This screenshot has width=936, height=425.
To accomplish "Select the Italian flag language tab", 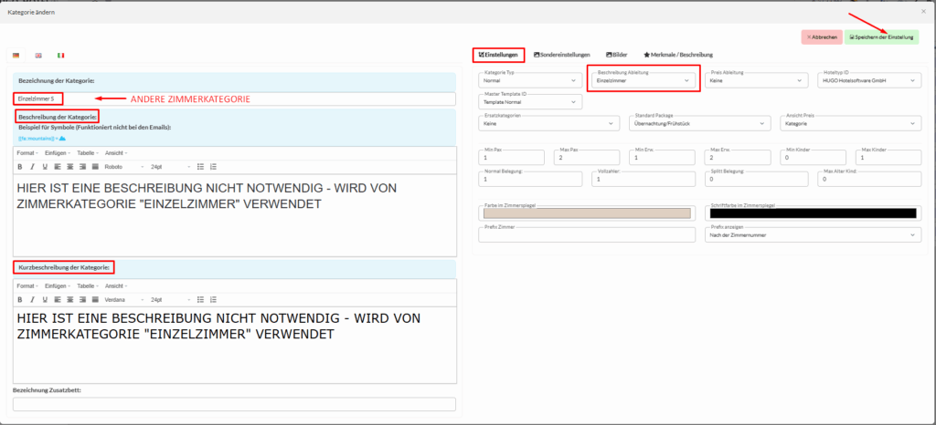I will click(61, 56).
